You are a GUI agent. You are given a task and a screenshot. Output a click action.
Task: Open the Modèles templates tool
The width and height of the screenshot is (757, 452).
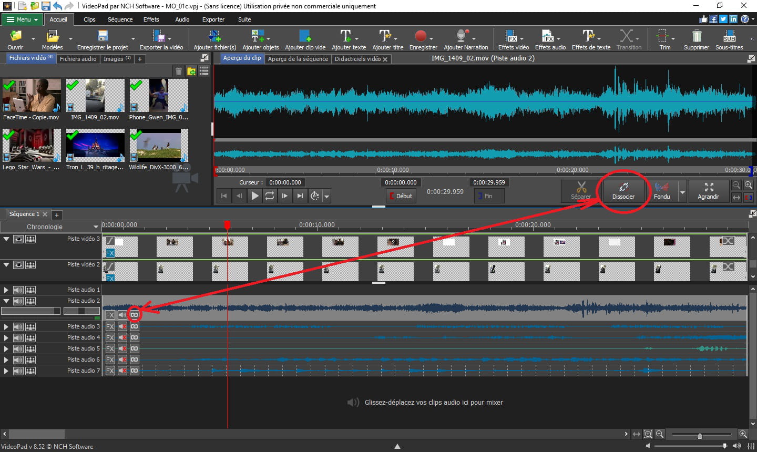tap(52, 39)
